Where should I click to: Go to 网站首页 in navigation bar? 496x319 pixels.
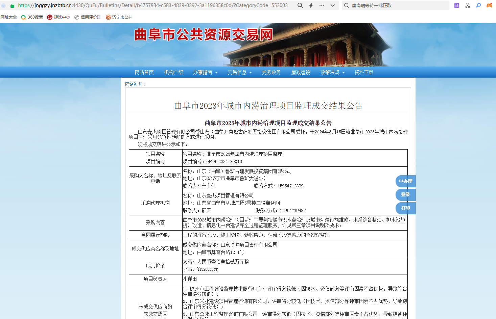tap(144, 72)
